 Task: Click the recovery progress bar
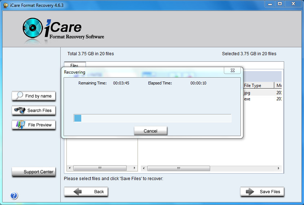(x=152, y=118)
